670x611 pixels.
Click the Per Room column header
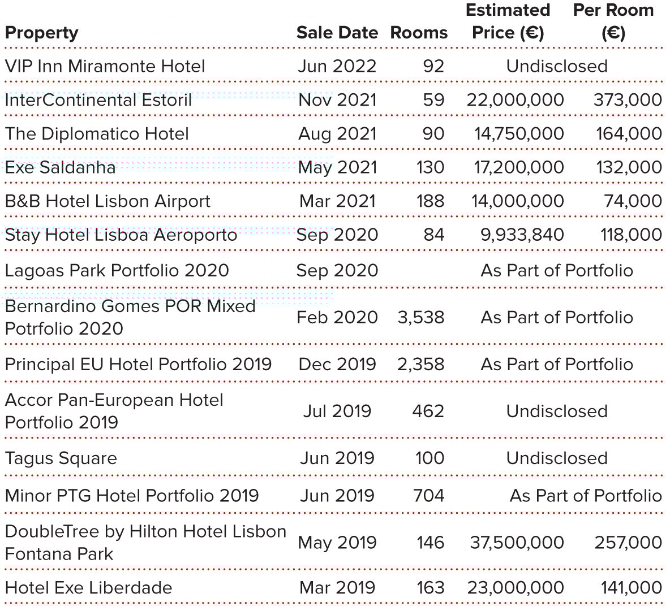pyautogui.click(x=613, y=21)
